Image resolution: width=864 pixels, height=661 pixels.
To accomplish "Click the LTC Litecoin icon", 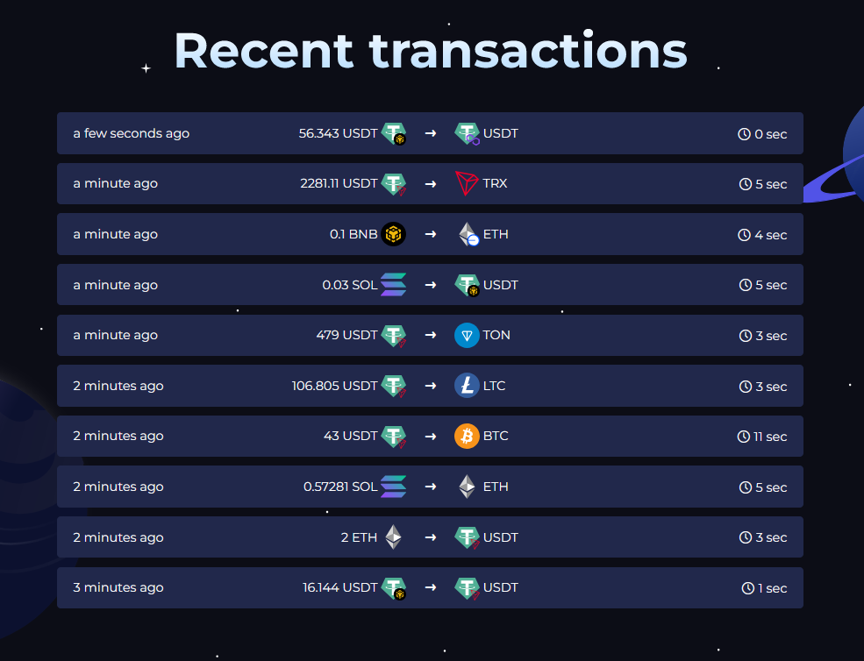I will [467, 386].
